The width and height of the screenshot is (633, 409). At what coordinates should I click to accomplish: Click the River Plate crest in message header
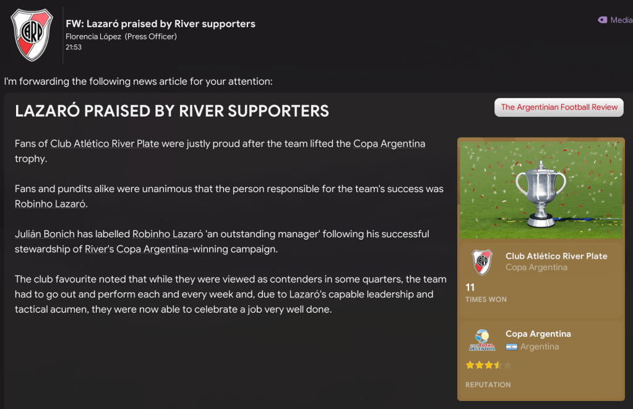pos(32,35)
